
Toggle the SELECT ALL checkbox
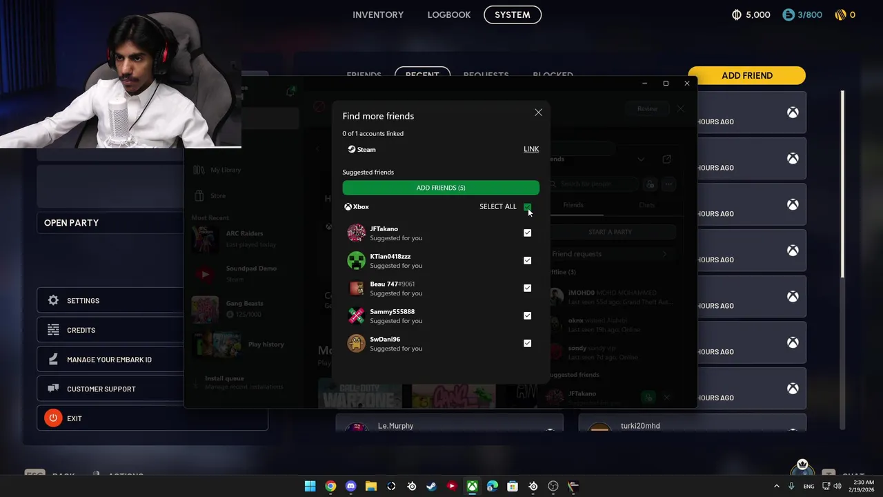[x=527, y=206]
